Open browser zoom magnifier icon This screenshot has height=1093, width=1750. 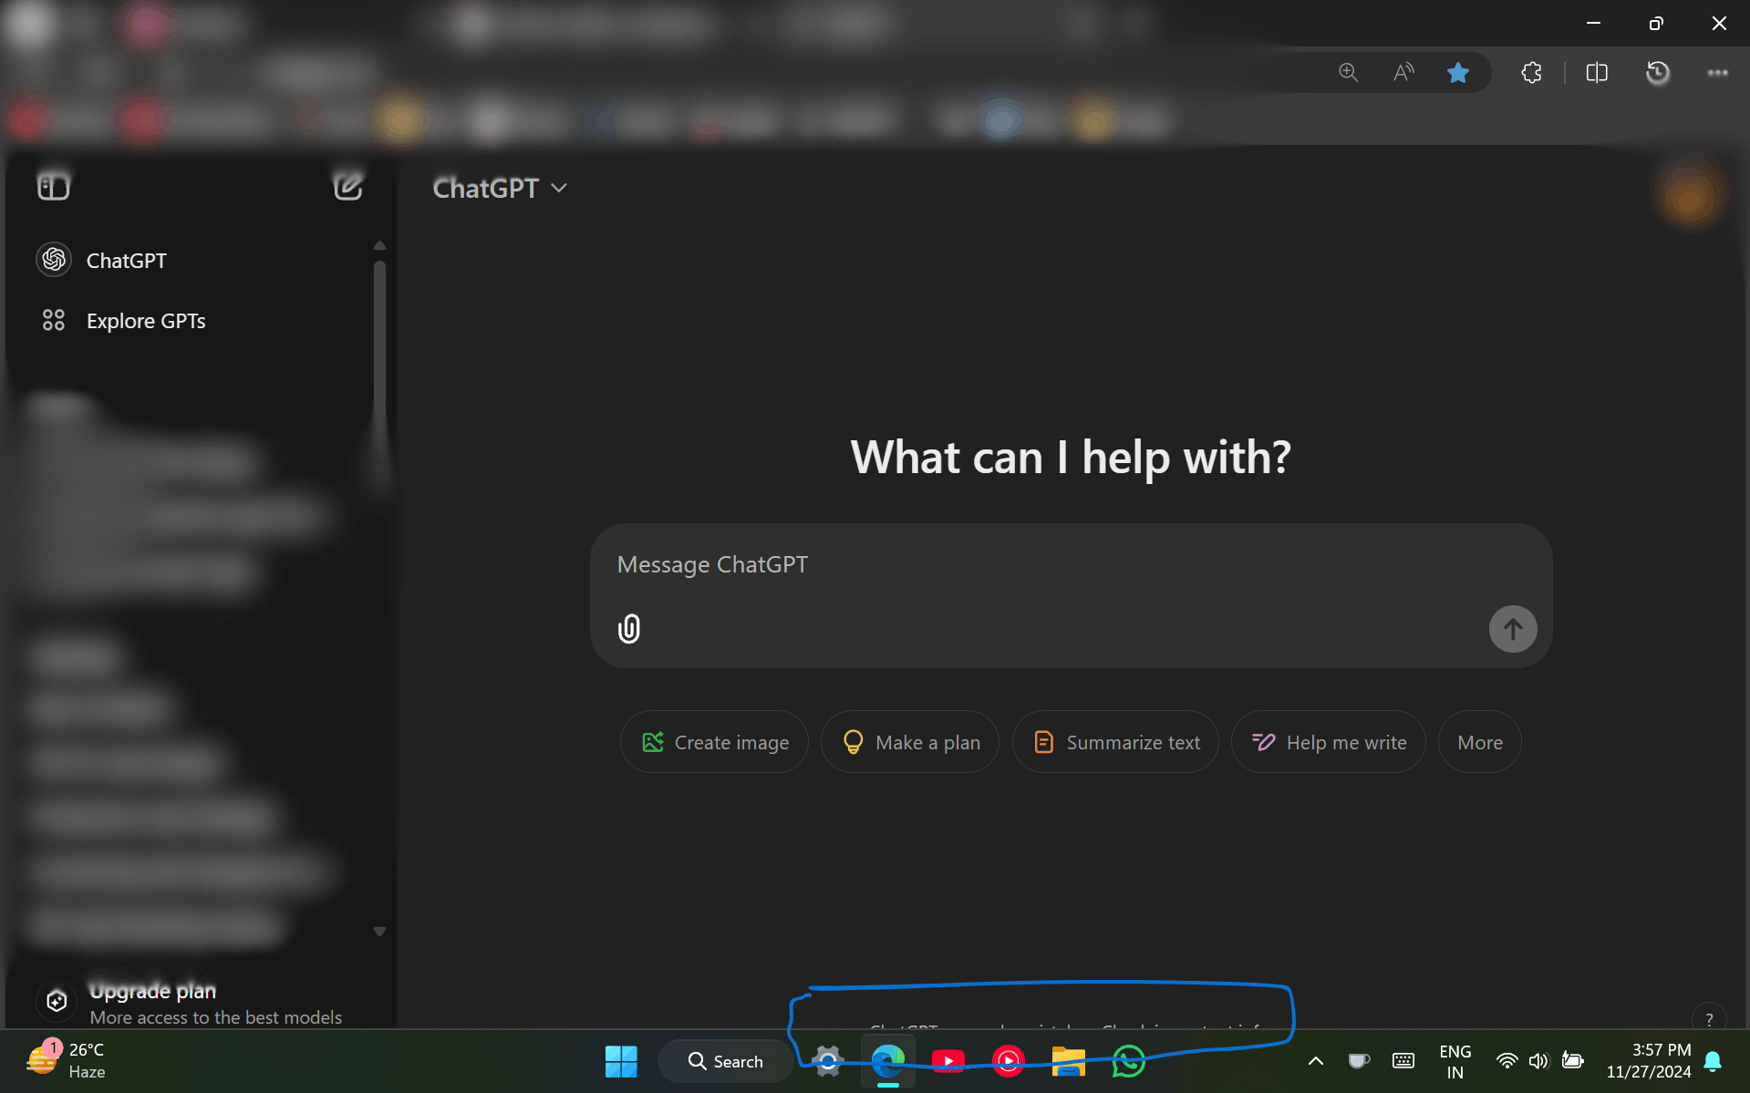1348,73
